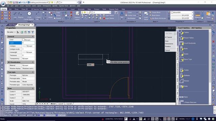Click Create Block in the Block panel
This screenshot has height=121, width=216.
coord(155,12)
